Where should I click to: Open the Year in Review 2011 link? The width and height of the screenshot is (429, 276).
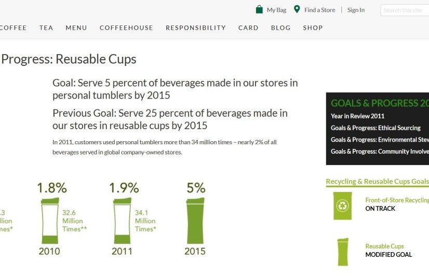tap(358, 116)
